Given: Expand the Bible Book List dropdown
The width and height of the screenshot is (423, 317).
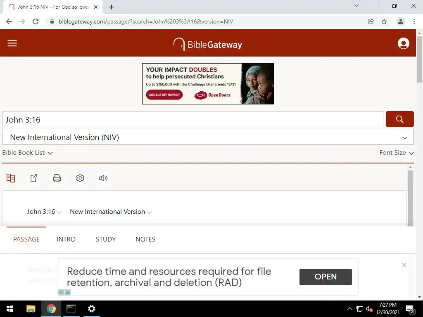Looking at the screenshot, I should pos(27,153).
